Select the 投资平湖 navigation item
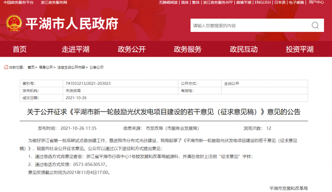332x192 pixels. (300, 50)
